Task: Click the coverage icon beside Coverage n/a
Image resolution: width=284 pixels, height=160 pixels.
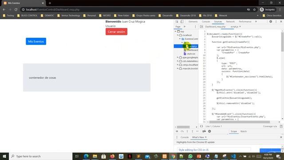Action: coord(281,126)
